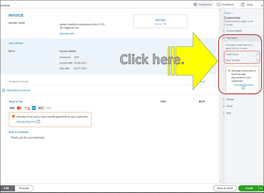Click the American Express icon
This screenshot has width=264, height=193.
(34, 108)
